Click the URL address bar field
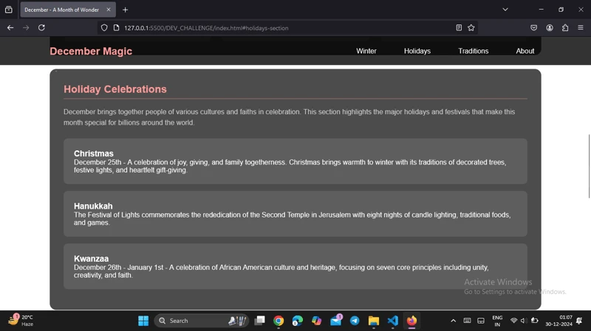 [x=281, y=28]
